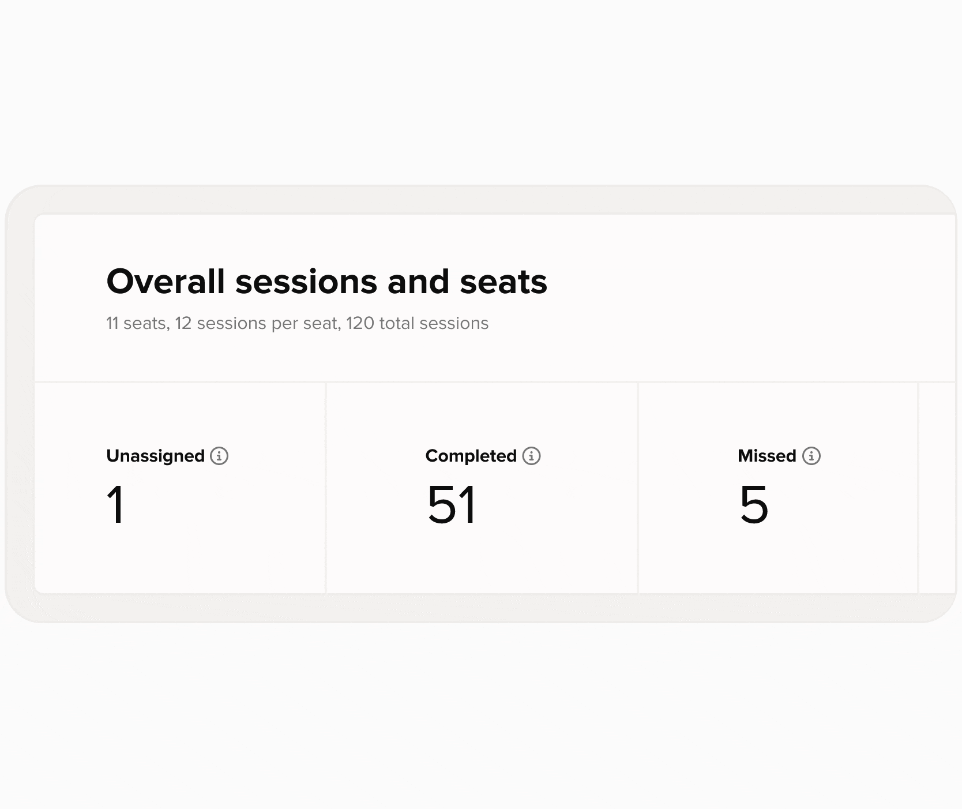Click the word 'sessions' in the heading
The image size is (962, 809).
[306, 282]
